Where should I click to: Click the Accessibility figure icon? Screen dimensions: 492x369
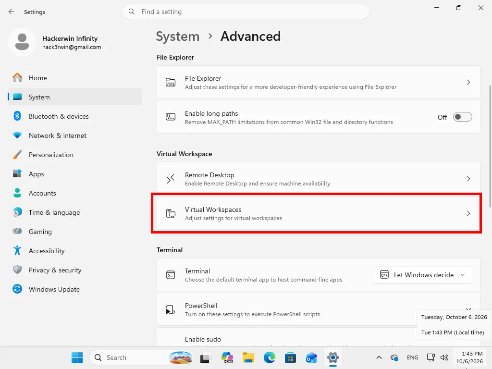coord(17,250)
